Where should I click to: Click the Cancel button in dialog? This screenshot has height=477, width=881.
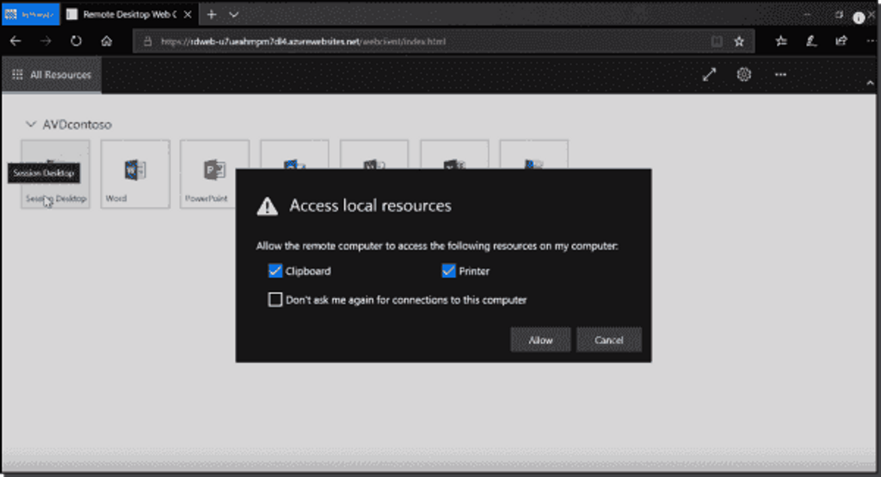609,340
